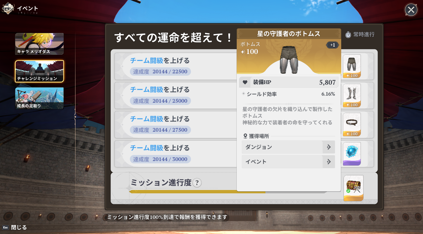Click the bottoms reward icon in first mission row
Screen dimensions: 423x234
(x=352, y=66)
